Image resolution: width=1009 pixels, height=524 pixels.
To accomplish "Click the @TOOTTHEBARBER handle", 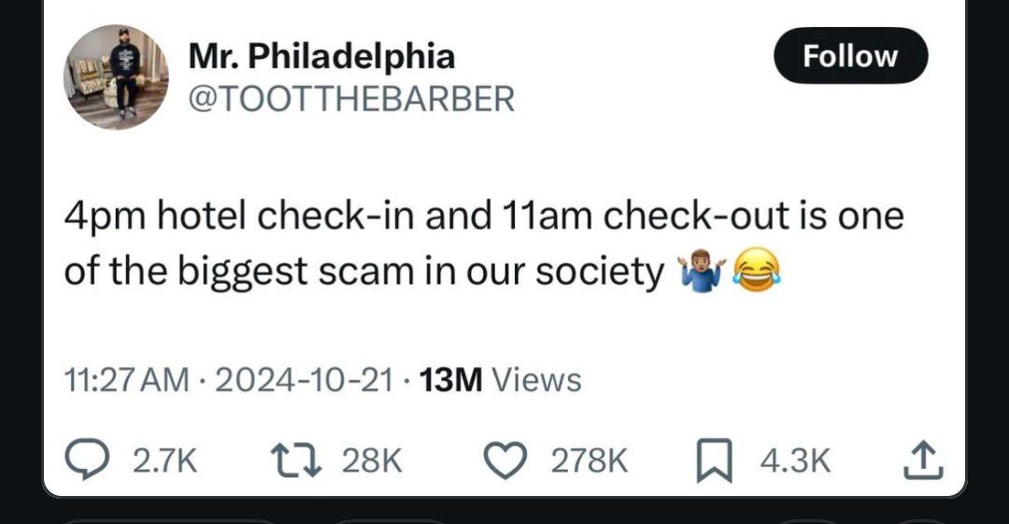I will click(351, 99).
